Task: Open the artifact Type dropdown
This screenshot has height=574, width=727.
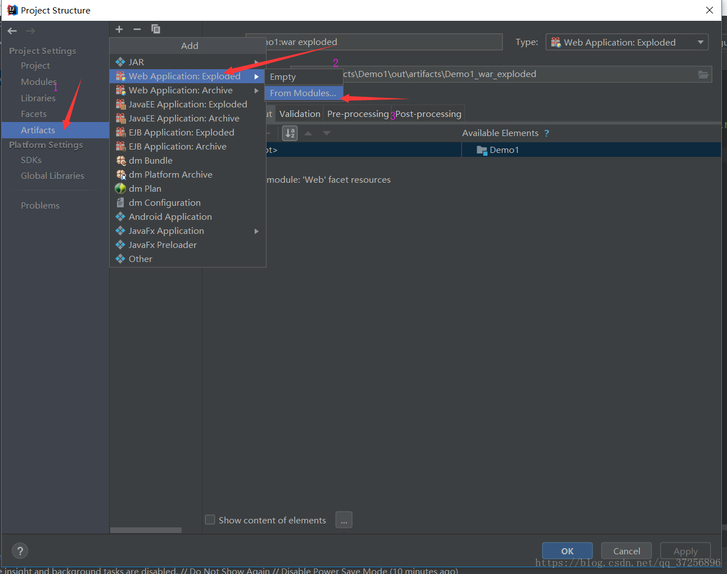Action: pos(627,42)
